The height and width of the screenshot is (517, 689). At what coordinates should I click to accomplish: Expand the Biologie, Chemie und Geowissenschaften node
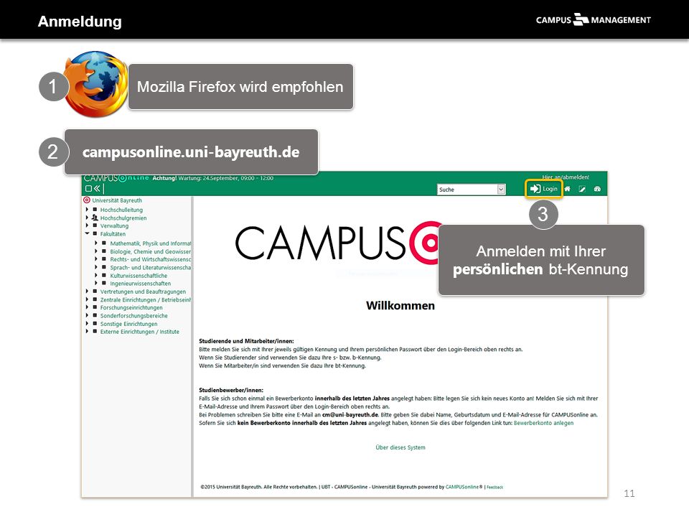(x=95, y=251)
